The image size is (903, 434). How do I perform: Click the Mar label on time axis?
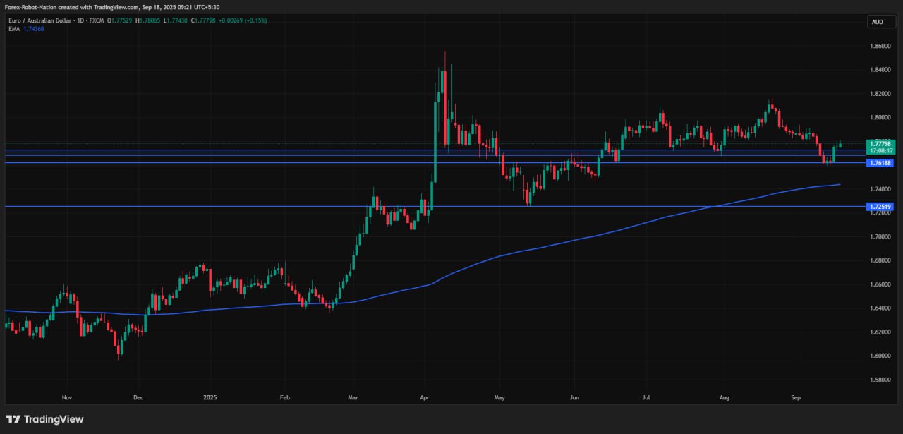[353, 397]
